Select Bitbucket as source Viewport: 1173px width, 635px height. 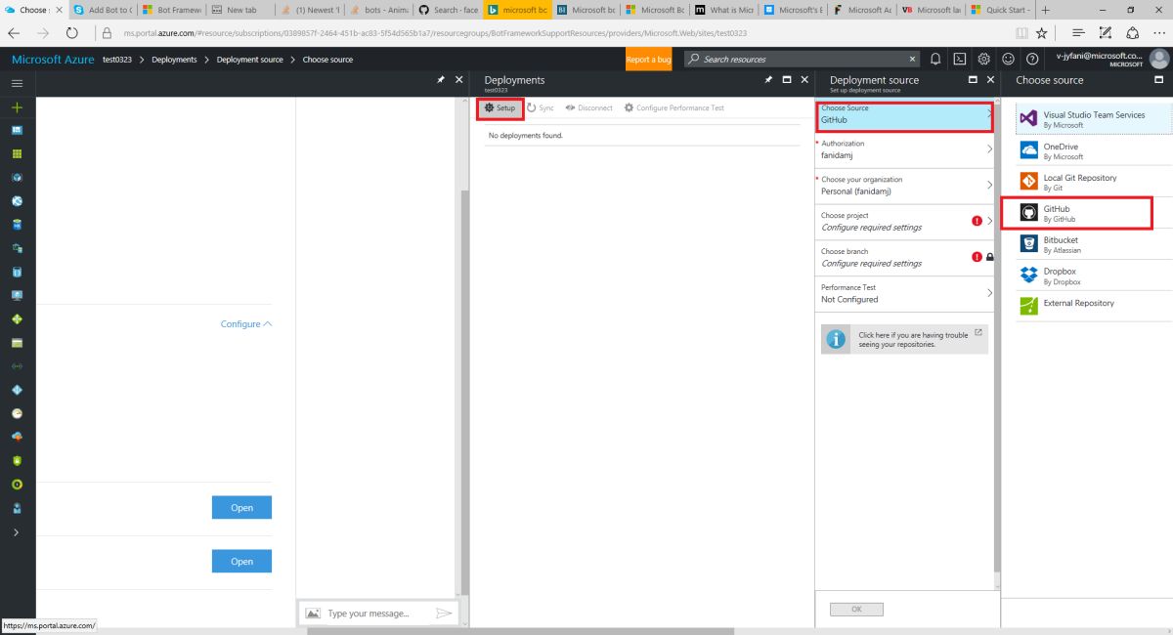point(1094,244)
